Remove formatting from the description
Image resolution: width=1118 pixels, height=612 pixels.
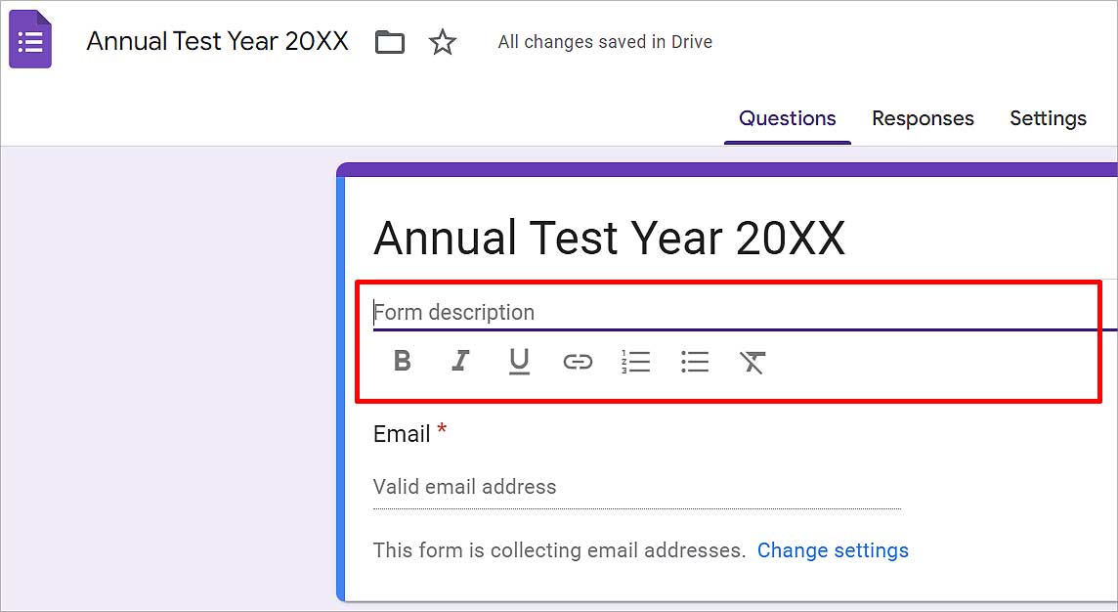[x=752, y=363]
